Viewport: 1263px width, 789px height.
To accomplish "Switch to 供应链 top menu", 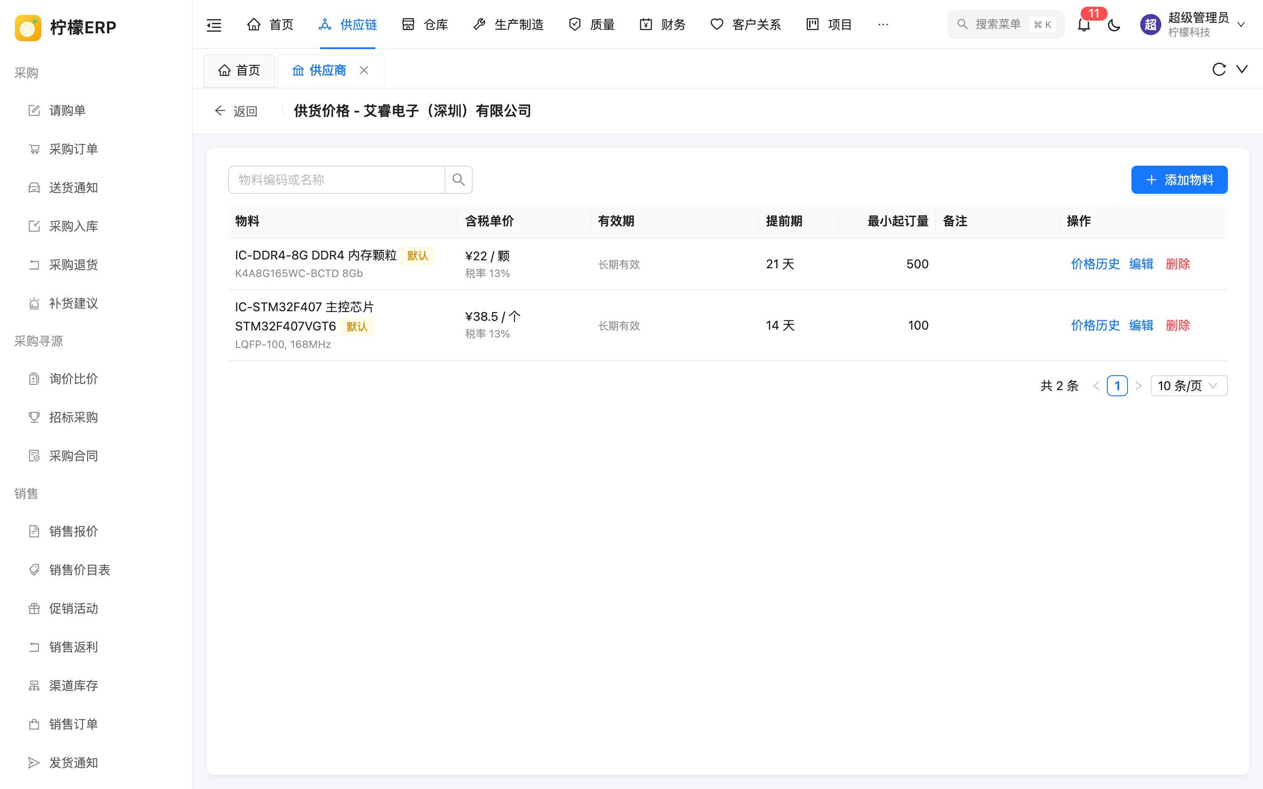I will (348, 25).
